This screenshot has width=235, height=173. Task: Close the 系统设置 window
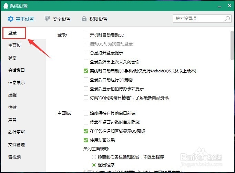(x=229, y=6)
